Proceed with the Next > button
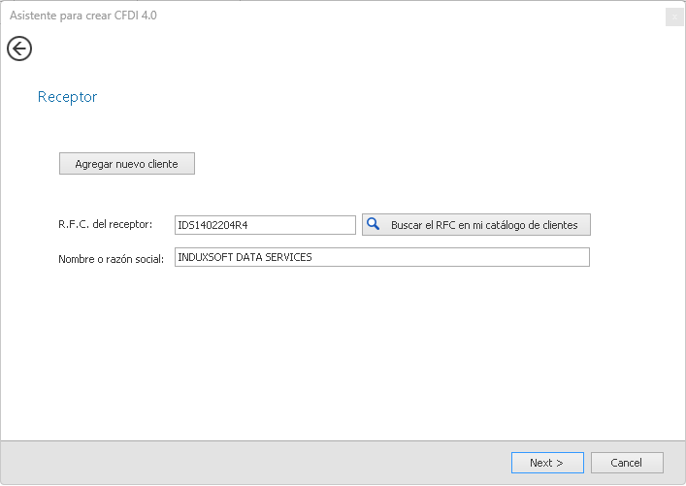The height and width of the screenshot is (486, 686). click(x=547, y=463)
